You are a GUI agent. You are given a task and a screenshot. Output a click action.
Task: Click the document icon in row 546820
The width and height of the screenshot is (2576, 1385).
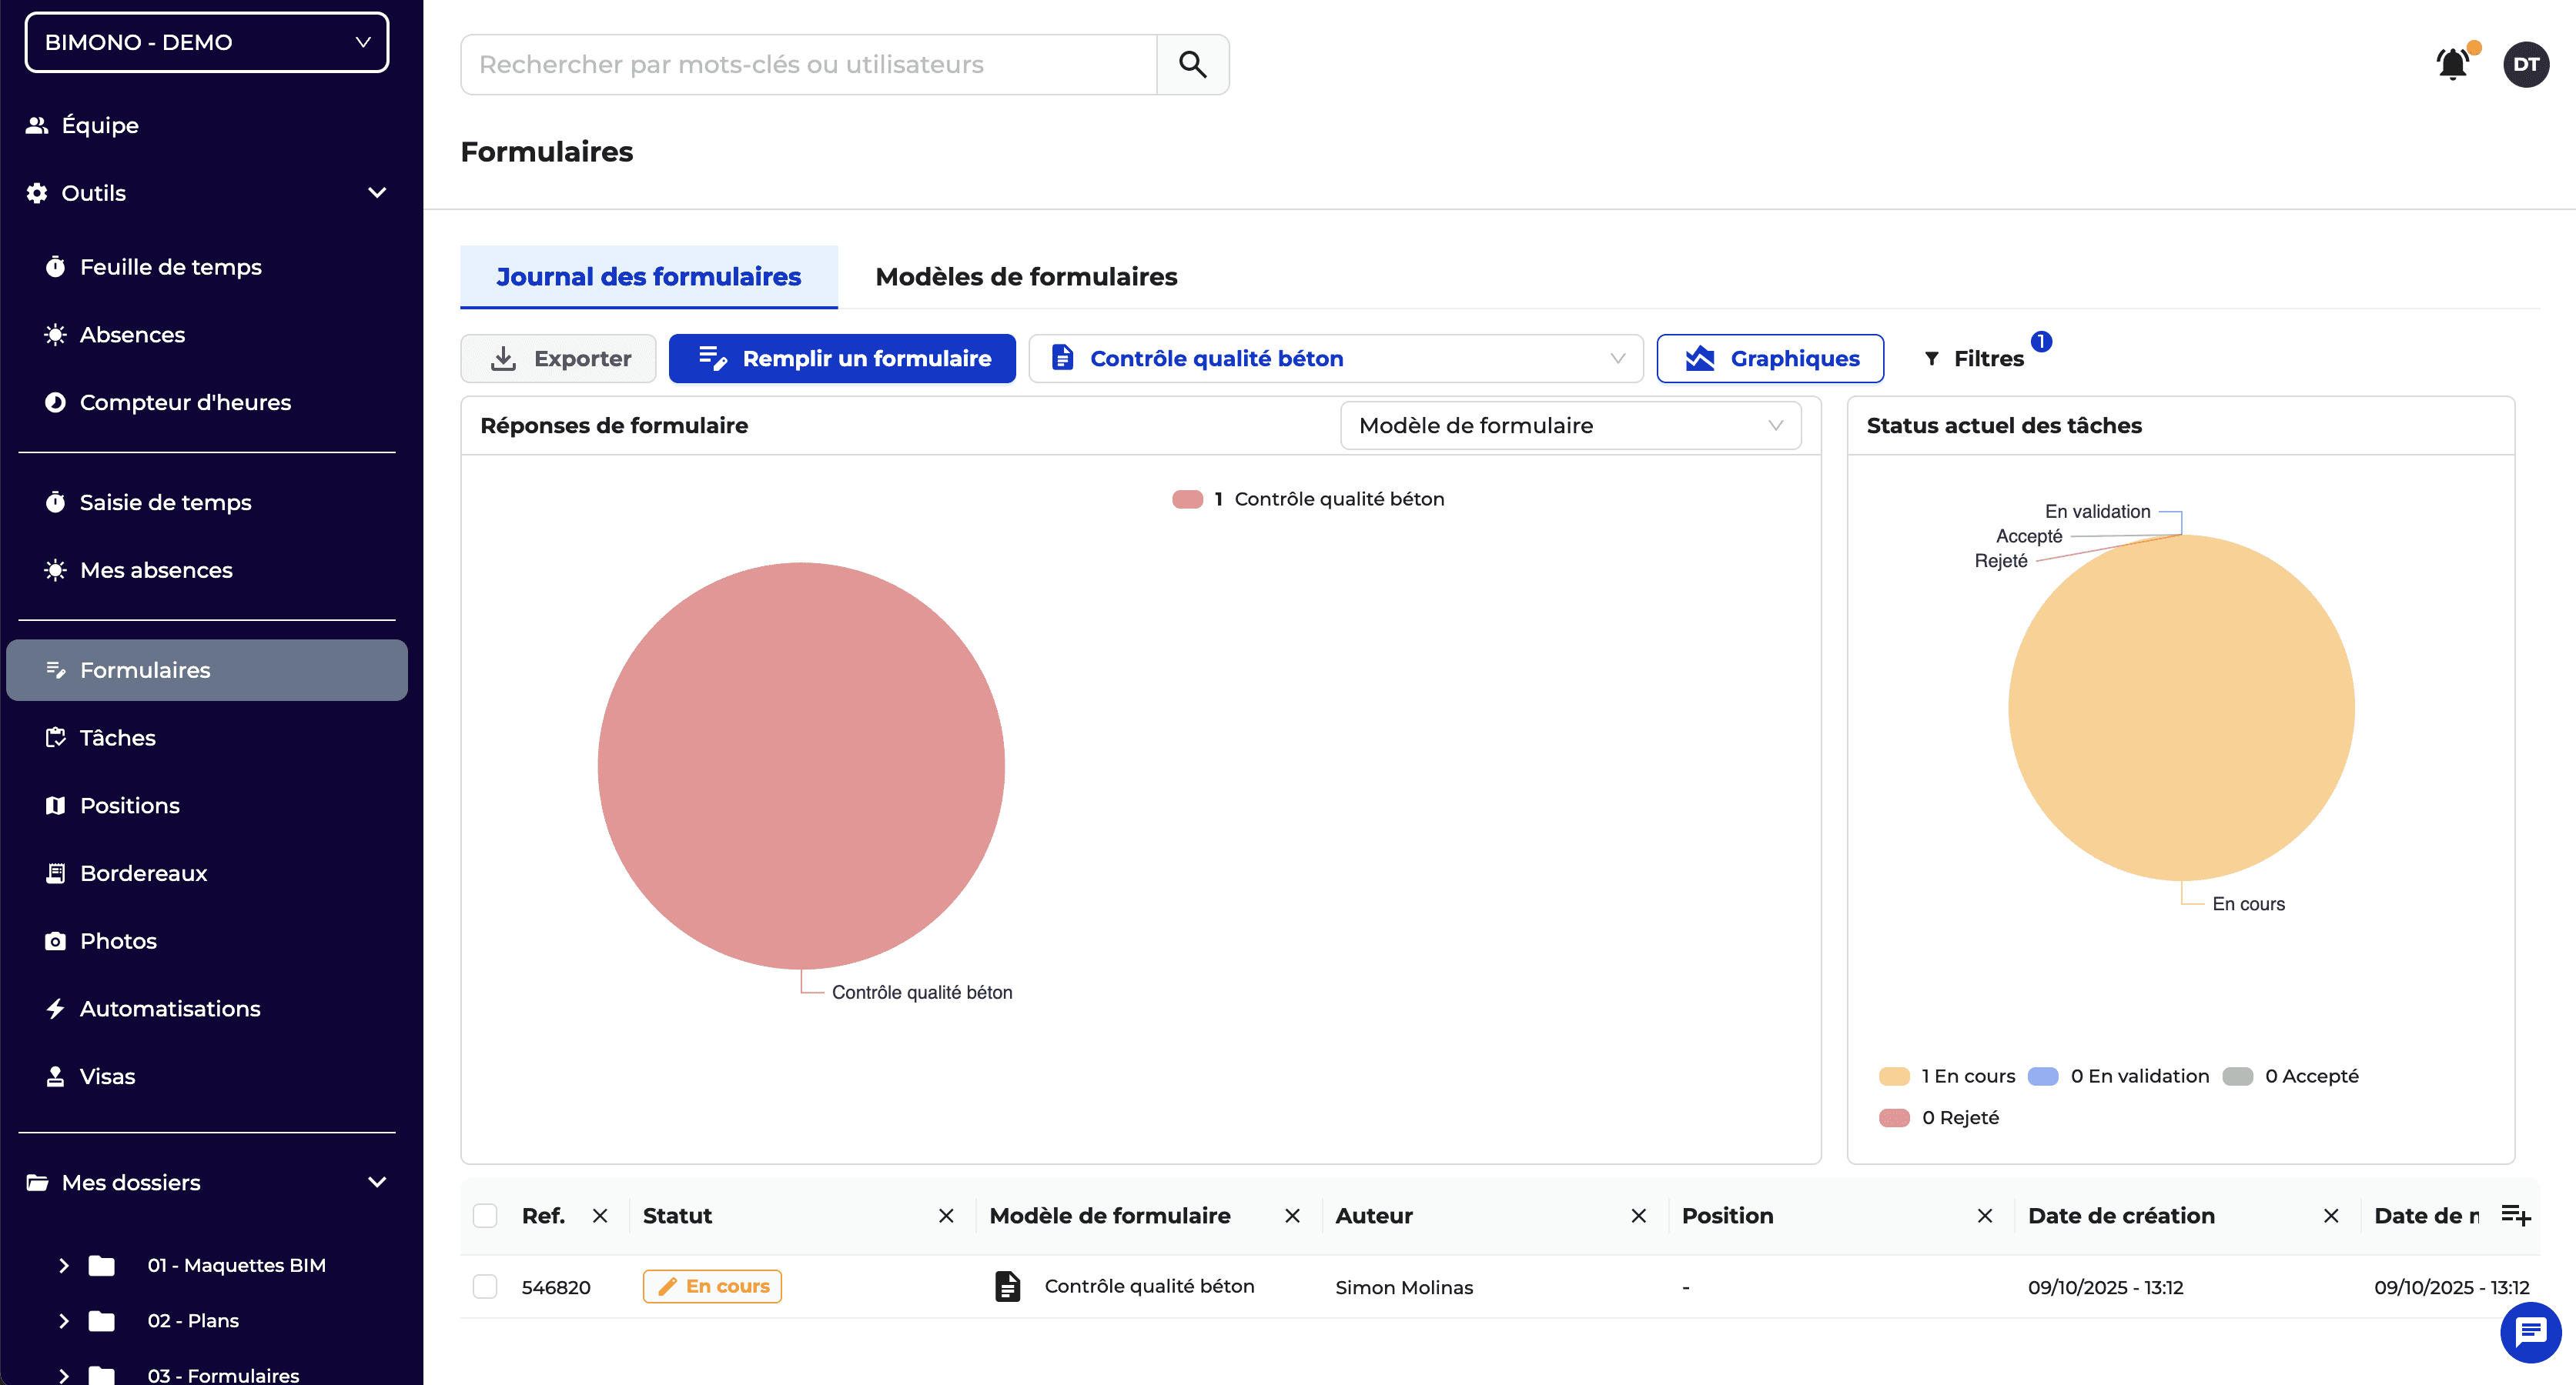click(1007, 1286)
